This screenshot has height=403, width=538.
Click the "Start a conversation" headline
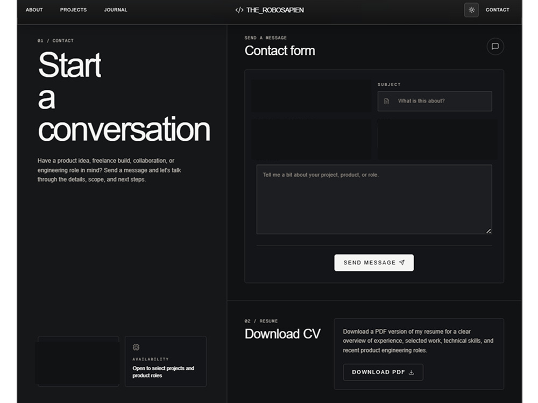pos(124,97)
